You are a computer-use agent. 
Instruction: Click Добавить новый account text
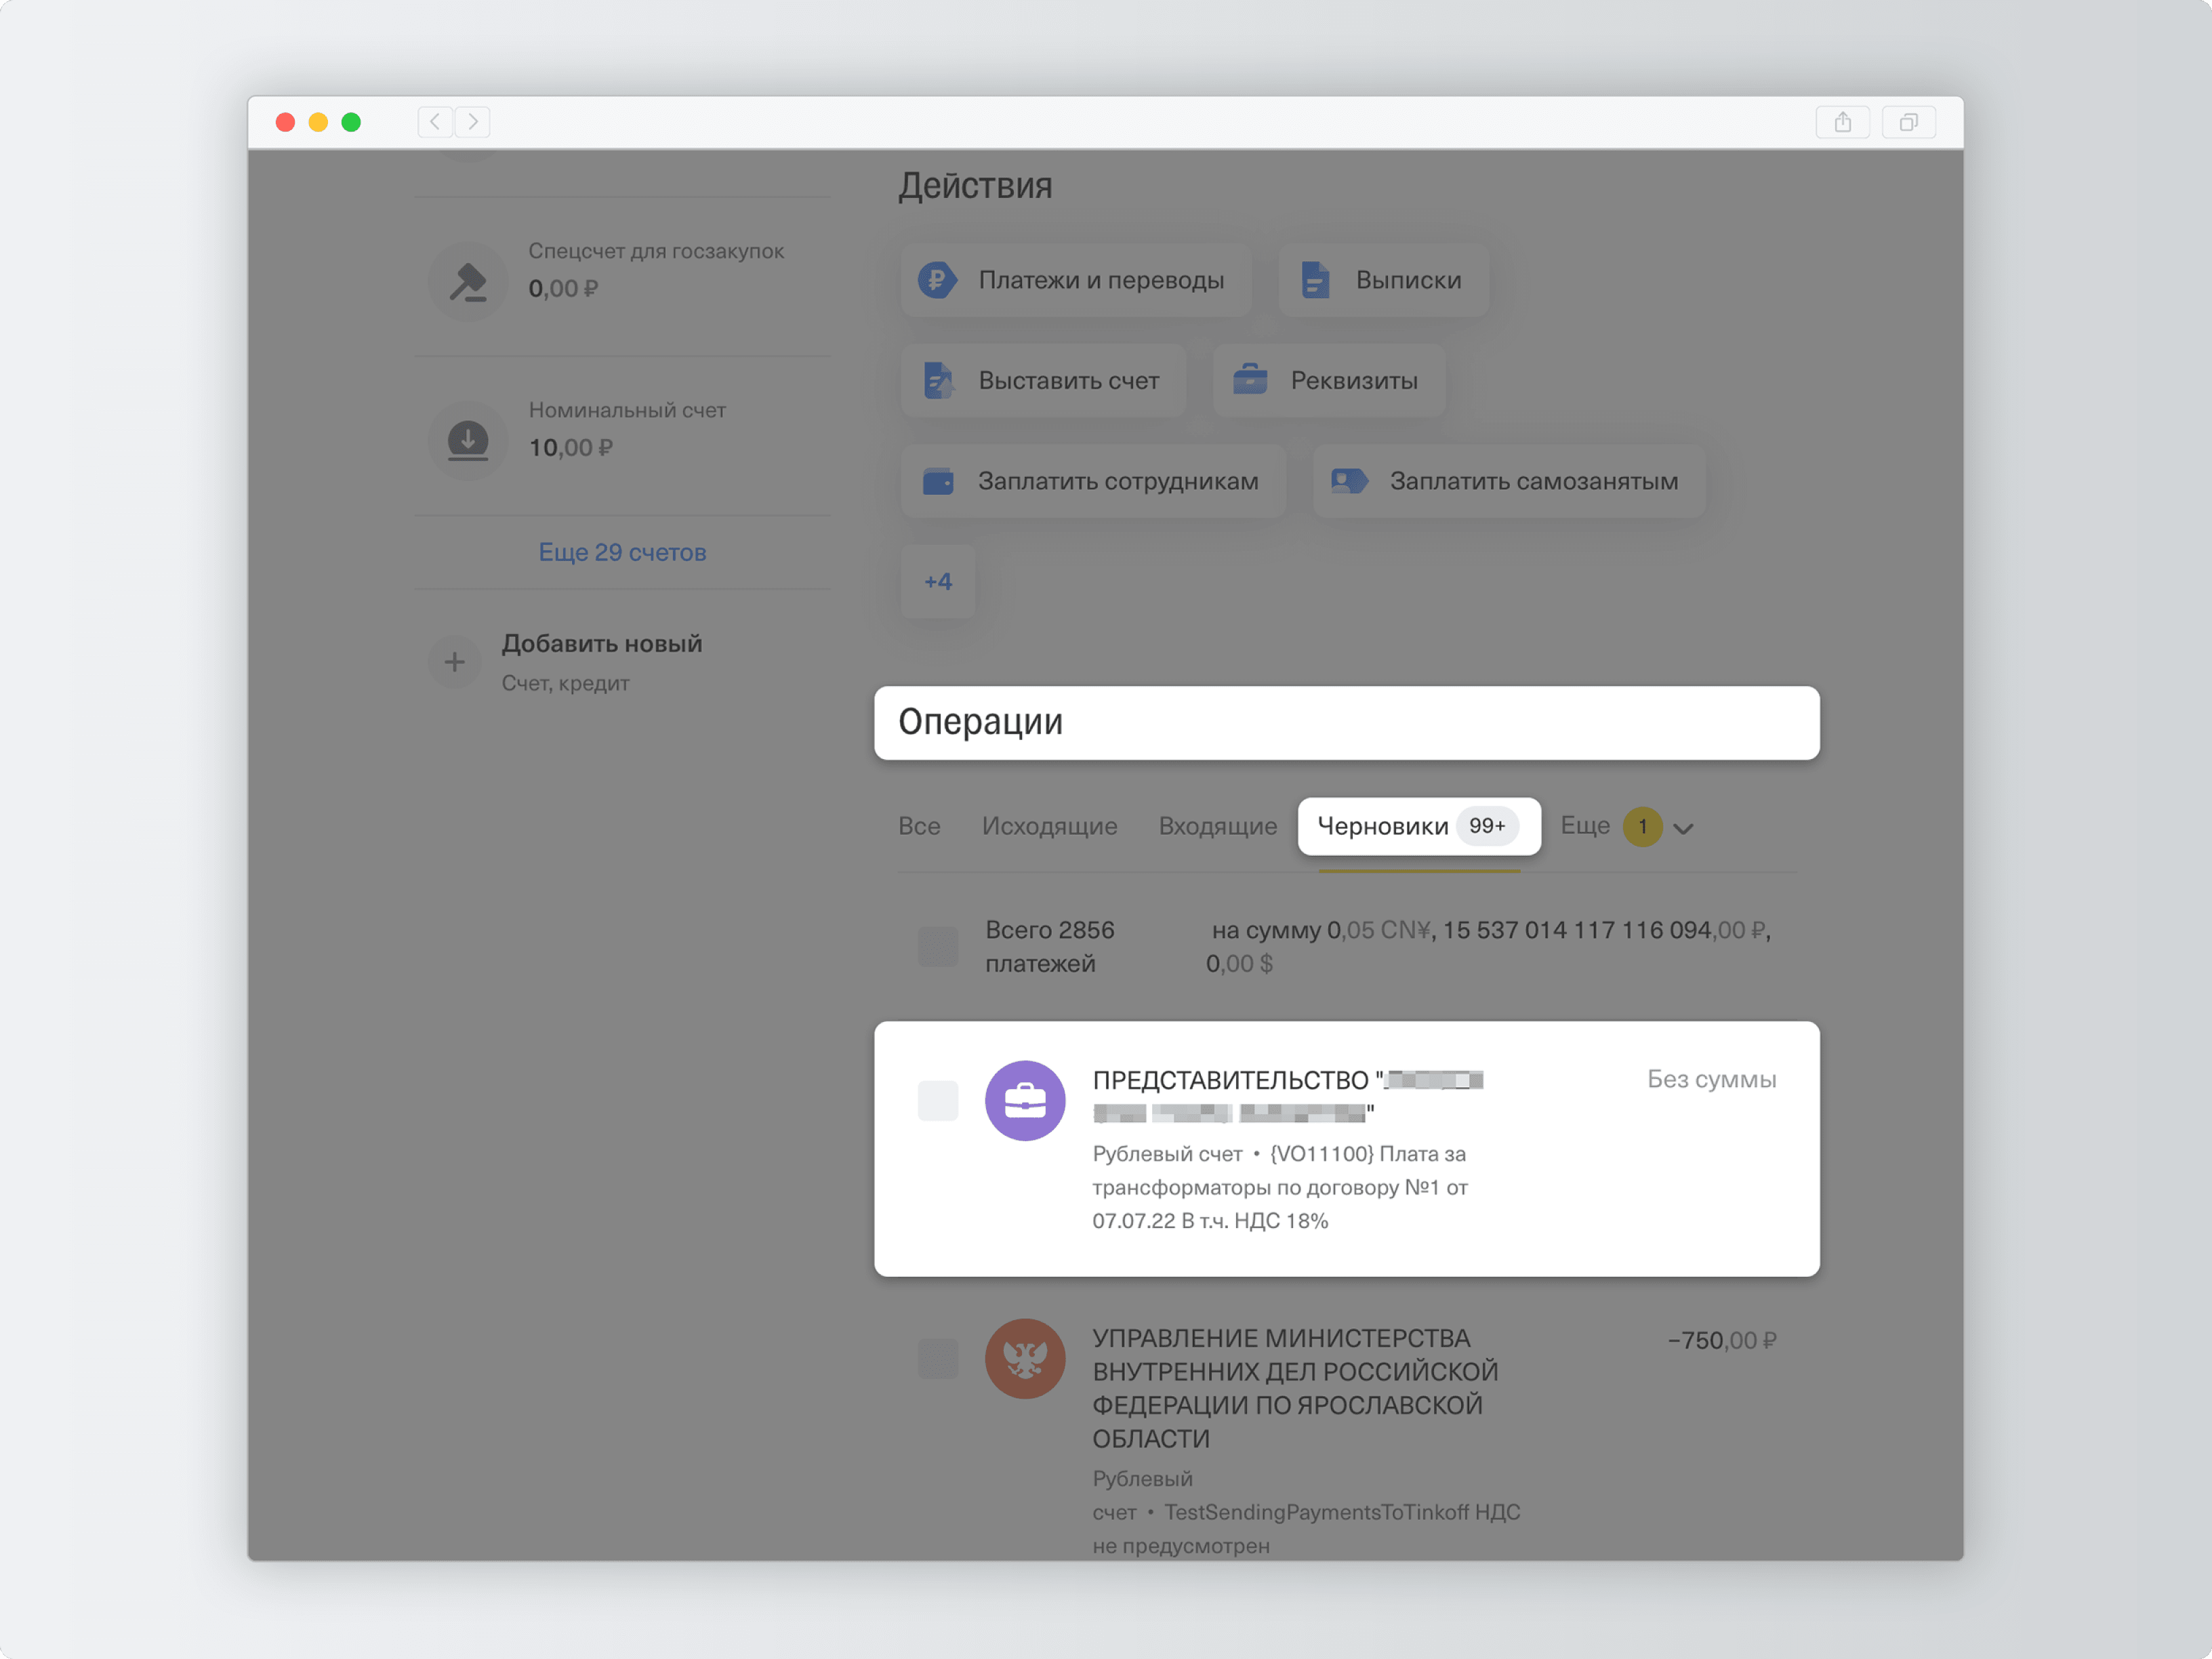click(x=601, y=644)
